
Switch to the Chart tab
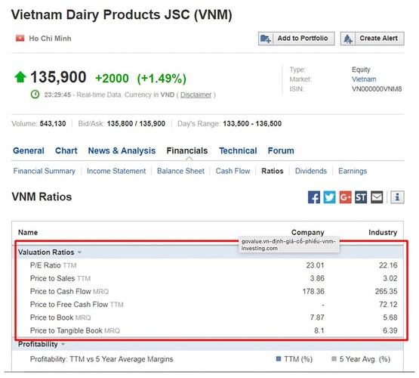coord(66,151)
